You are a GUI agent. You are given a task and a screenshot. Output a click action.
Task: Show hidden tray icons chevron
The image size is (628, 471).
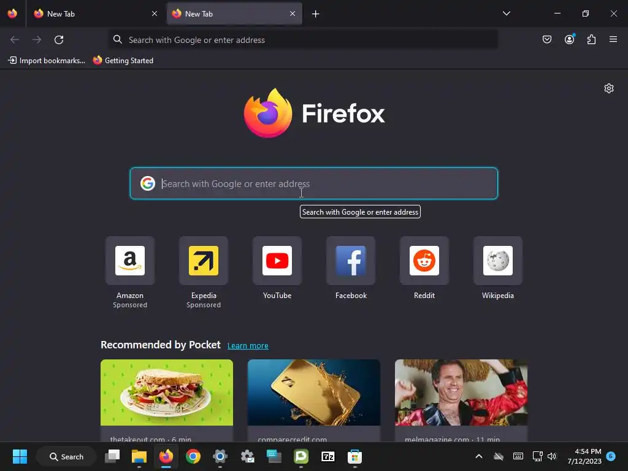click(478, 456)
